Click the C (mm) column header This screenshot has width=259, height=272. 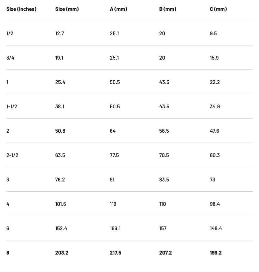tap(218, 9)
